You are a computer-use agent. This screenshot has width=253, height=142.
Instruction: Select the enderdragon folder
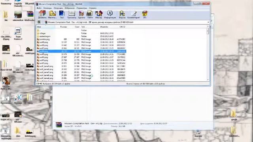pyautogui.click(x=81, y=36)
